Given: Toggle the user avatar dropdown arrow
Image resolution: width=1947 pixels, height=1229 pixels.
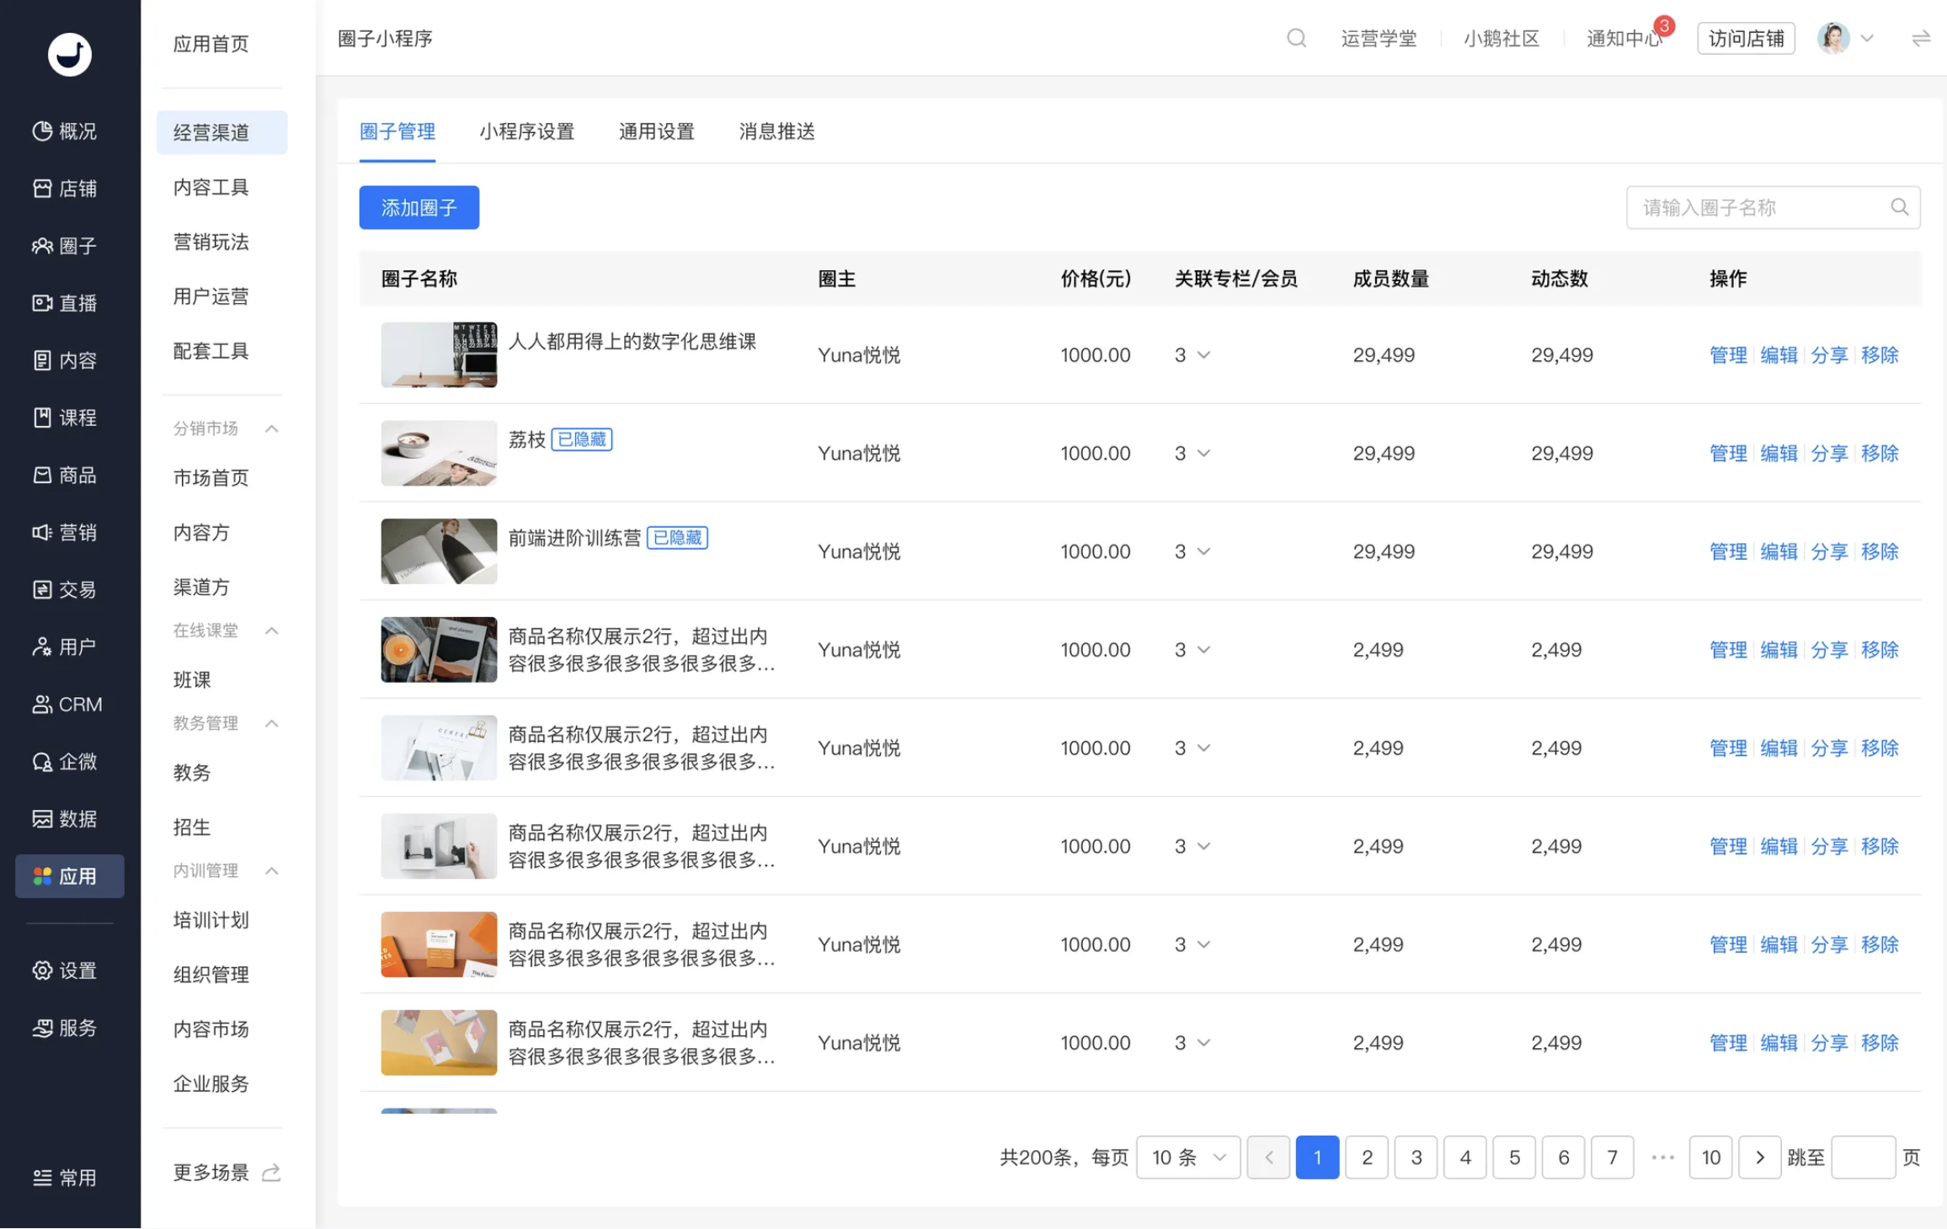Looking at the screenshot, I should 1869,38.
